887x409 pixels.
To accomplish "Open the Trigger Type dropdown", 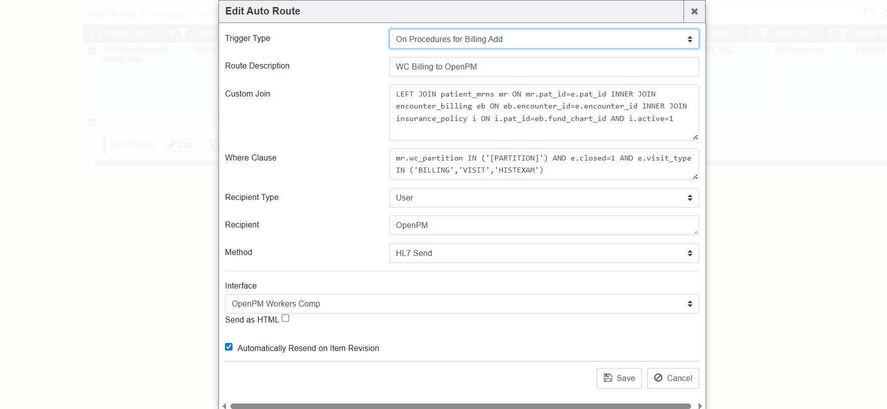I will click(543, 39).
